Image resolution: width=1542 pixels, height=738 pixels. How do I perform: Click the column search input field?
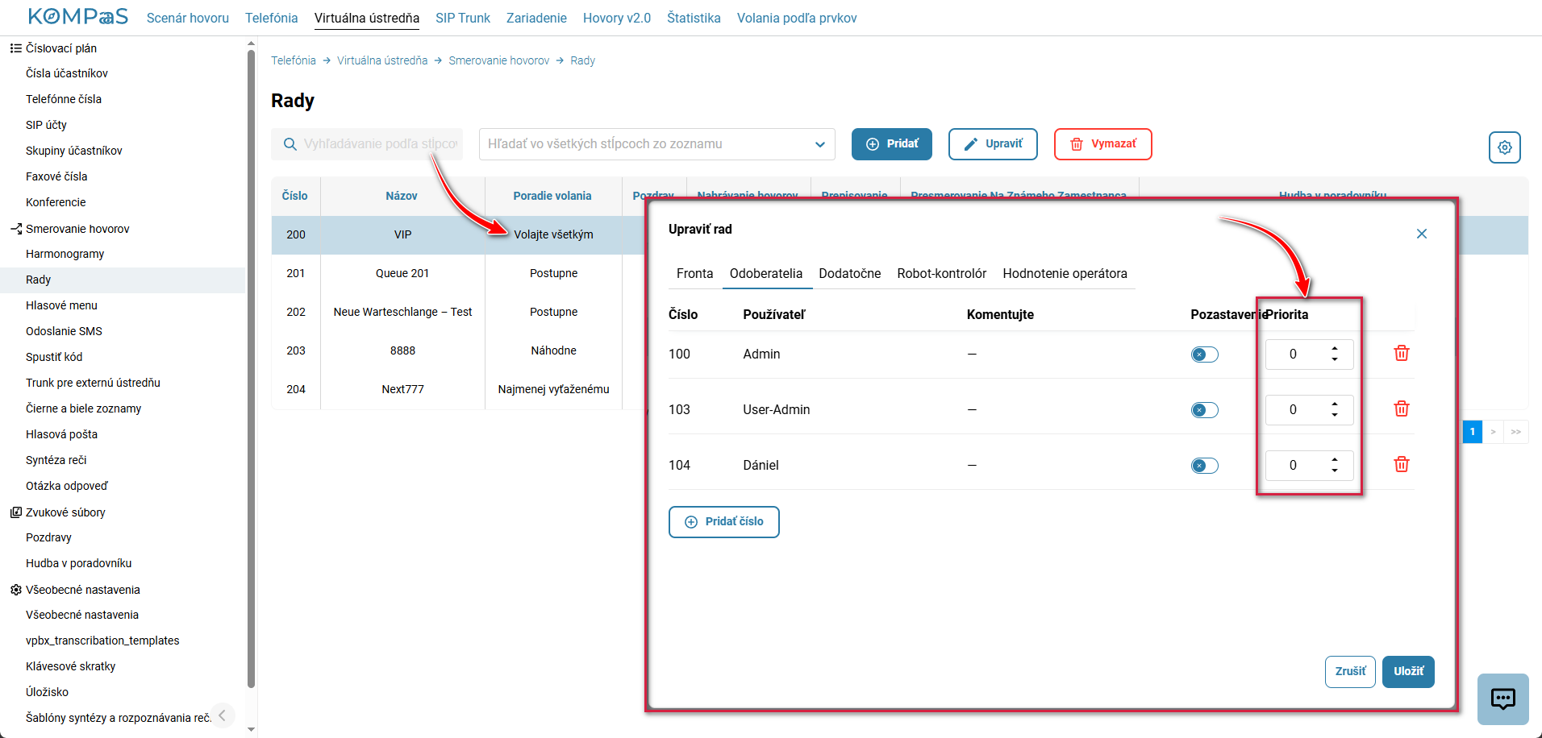coord(368,144)
